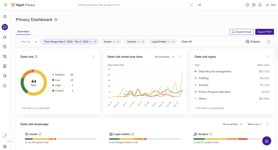Remove the Time Range filter chip
This screenshot has width=278, height=150.
[95, 42]
